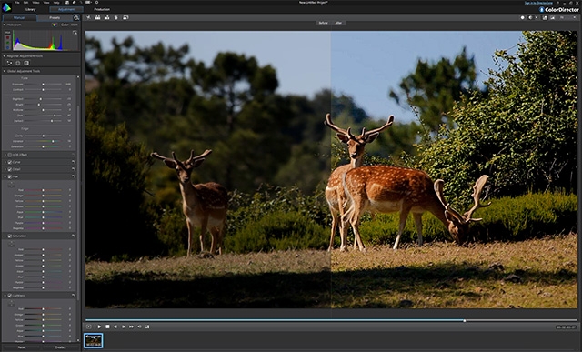This screenshot has width=582, height=352.
Task: Click the After label above the preview
Action: coord(338,23)
